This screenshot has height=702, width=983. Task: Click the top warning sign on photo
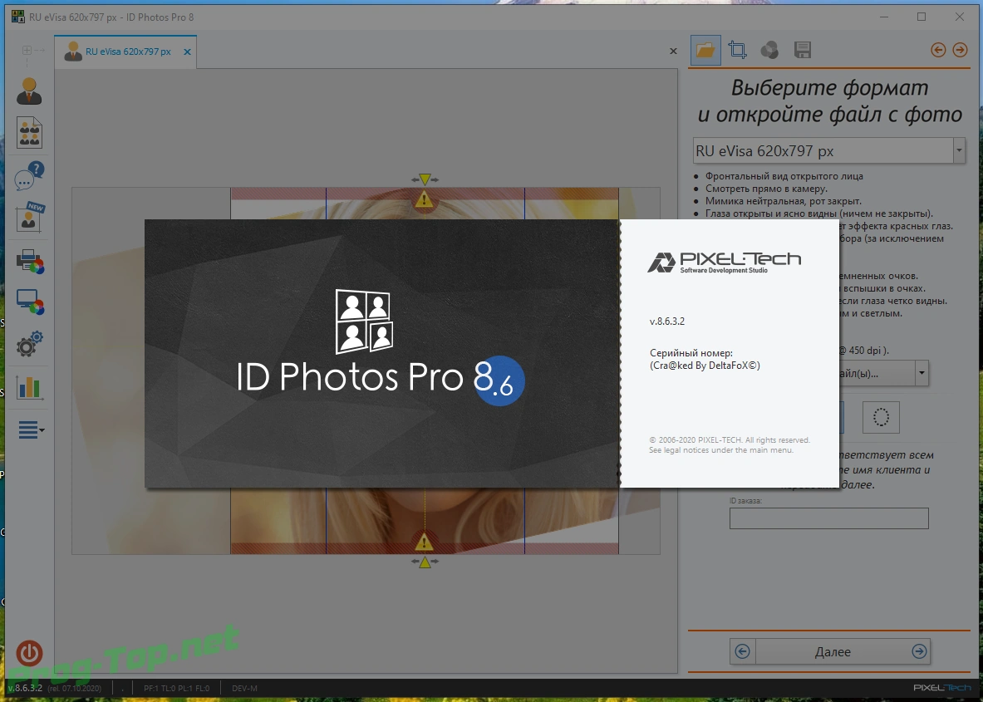click(x=425, y=200)
